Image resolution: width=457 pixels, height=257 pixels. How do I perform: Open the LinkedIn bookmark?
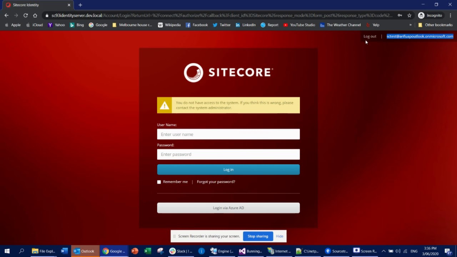246,25
